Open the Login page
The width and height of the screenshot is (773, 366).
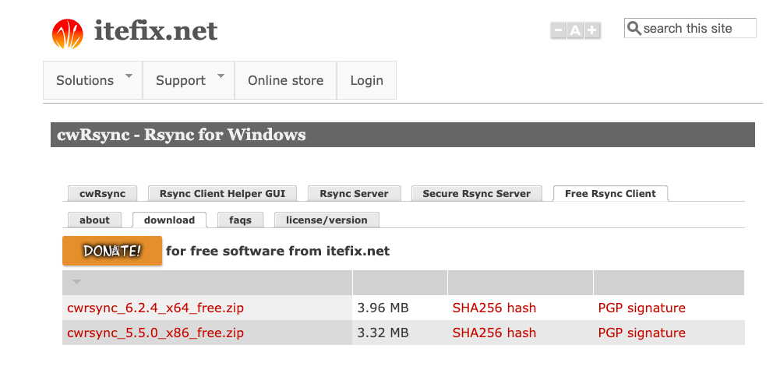[x=366, y=80]
